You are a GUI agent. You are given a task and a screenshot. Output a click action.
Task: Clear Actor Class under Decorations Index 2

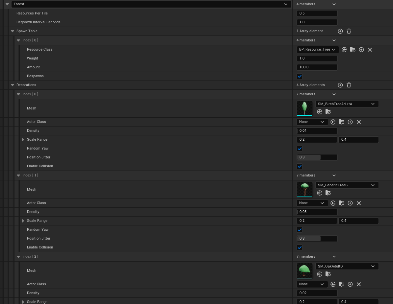(x=359, y=284)
